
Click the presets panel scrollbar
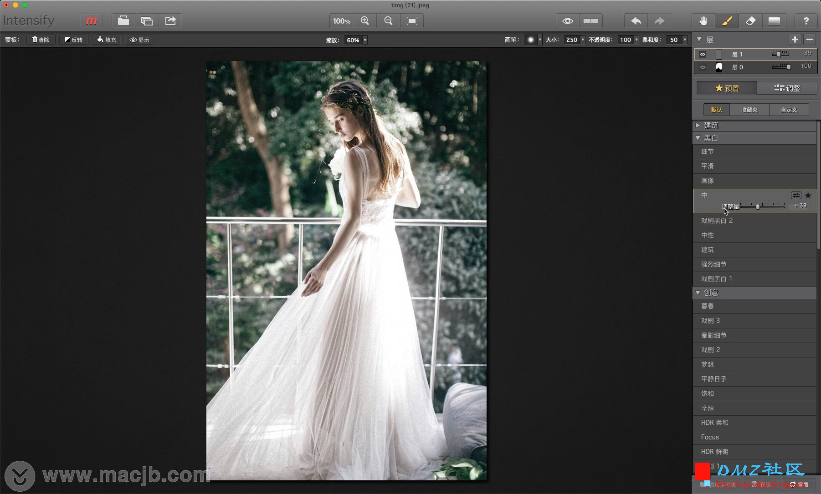(819, 186)
